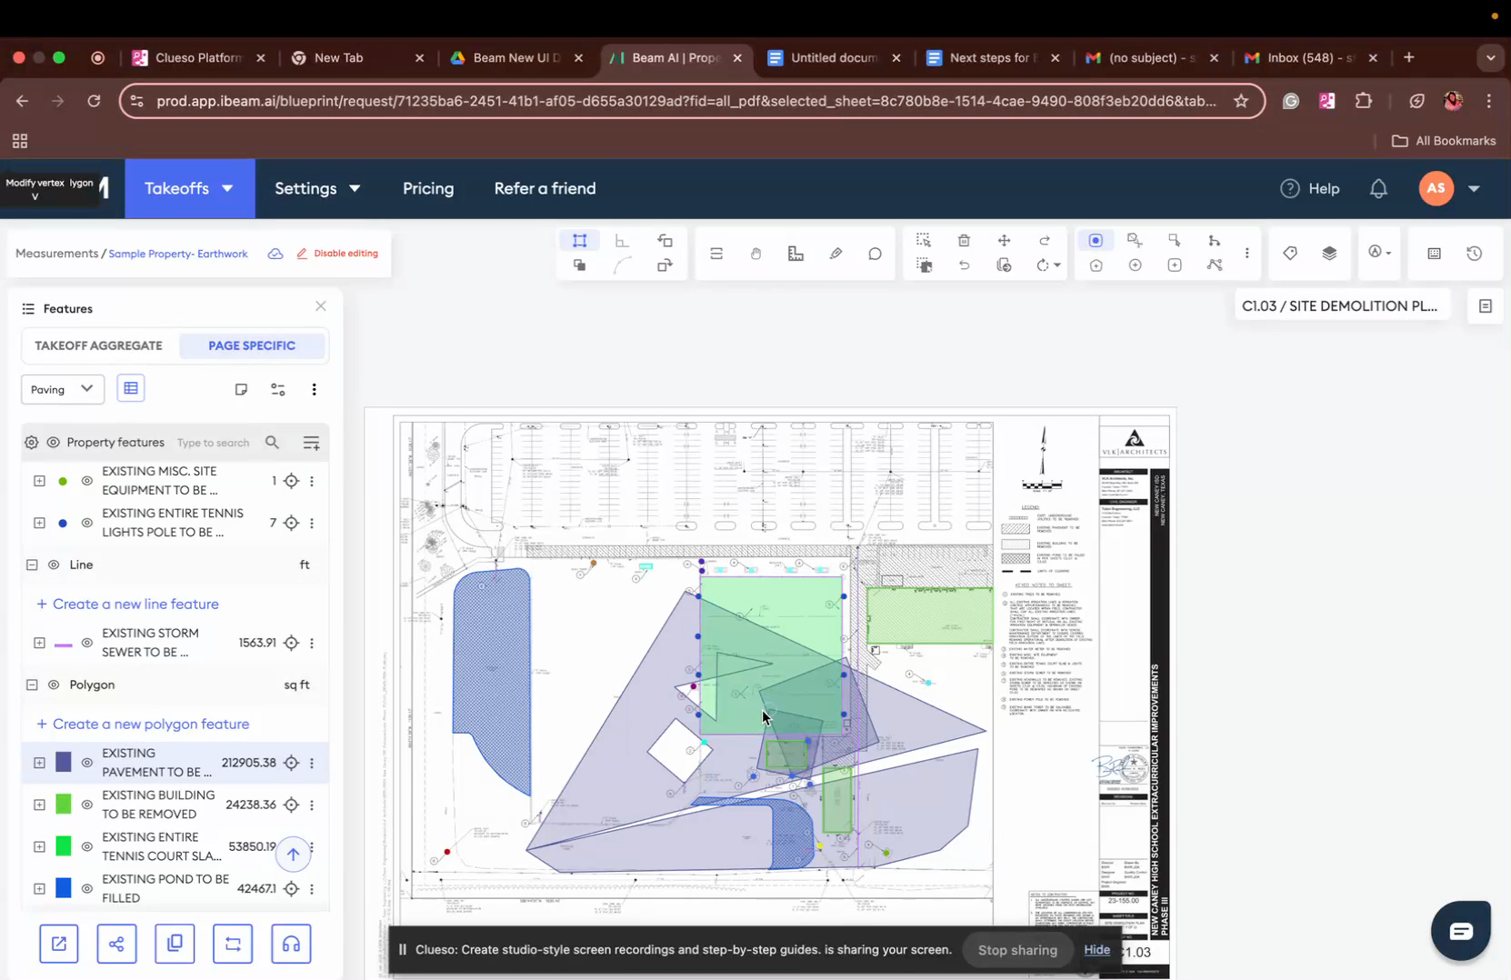Toggle visibility of Existing Building To Be Removed
This screenshot has height=980, width=1511.
pyautogui.click(x=87, y=805)
